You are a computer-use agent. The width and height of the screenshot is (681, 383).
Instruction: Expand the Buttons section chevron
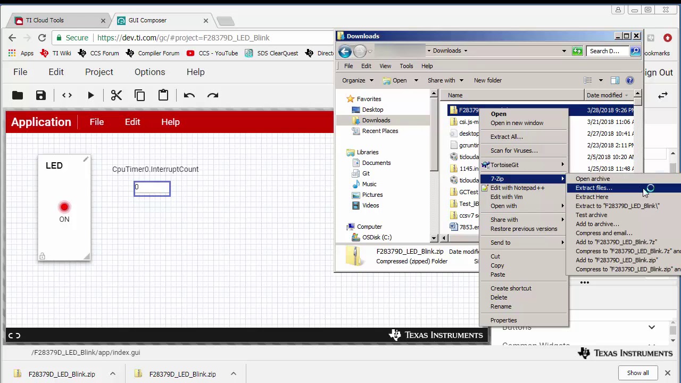point(652,328)
